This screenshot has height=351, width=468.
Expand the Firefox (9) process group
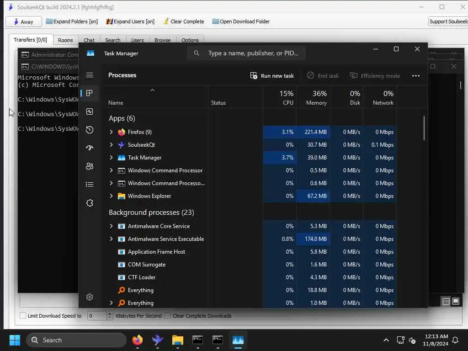click(111, 132)
